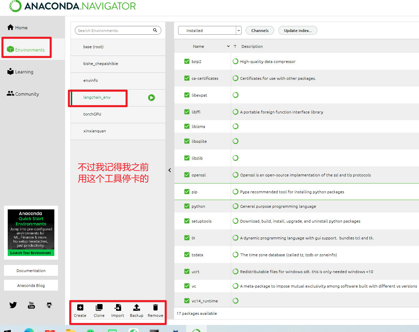Click the Create environment icon
This screenshot has width=419, height=332.
80,307
